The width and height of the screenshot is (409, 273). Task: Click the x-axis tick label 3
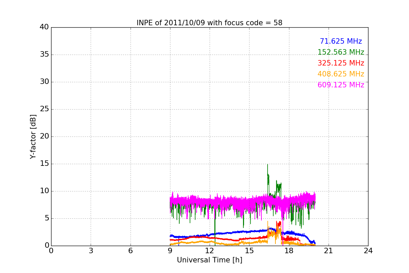point(91,251)
